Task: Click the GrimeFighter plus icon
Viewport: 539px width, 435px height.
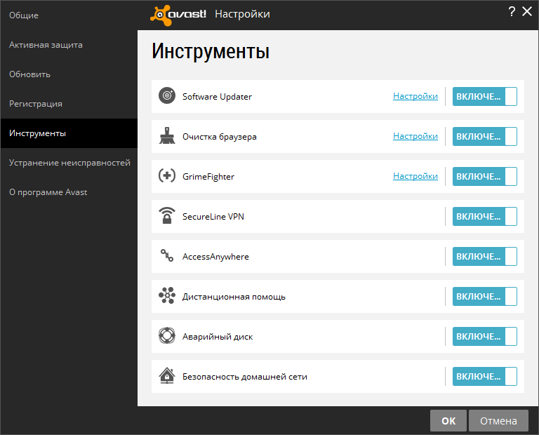Action: (x=167, y=175)
